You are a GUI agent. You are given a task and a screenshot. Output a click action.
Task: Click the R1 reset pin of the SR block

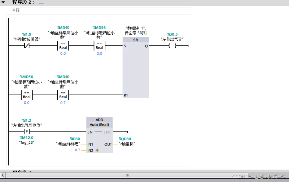tap(125, 95)
